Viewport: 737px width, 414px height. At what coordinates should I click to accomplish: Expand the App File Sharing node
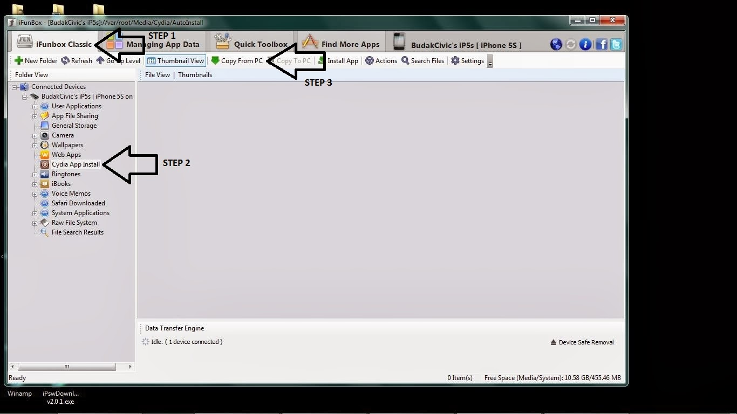click(35, 116)
